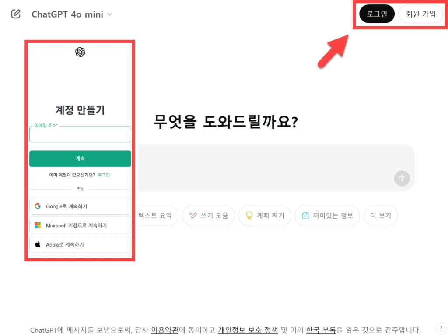This screenshot has width=448, height=335.
Task: Click the OpenAI logo in signup panel
Action: point(80,52)
